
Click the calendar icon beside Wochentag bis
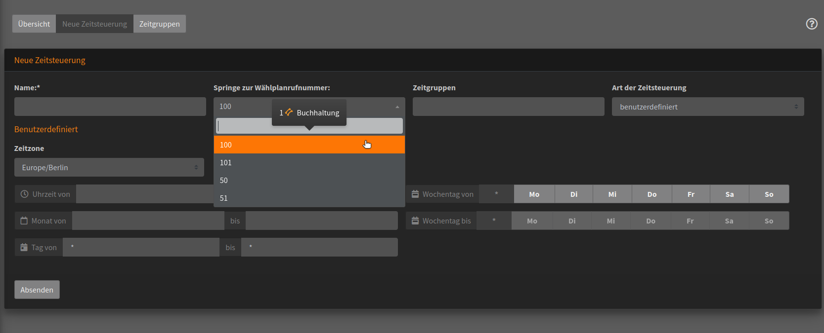[415, 221]
